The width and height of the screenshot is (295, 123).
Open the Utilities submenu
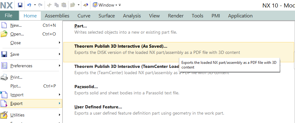click(31, 115)
